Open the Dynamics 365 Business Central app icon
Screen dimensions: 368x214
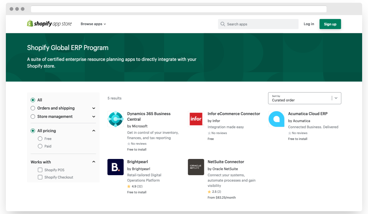pyautogui.click(x=115, y=119)
